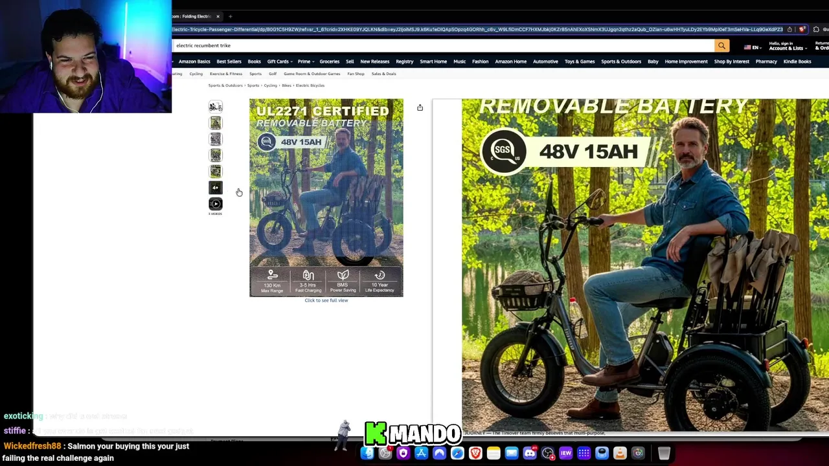Open VLC media player from dock
The width and height of the screenshot is (829, 466).
620,453
